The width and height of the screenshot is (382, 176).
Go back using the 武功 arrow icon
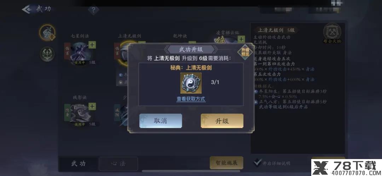coord(27,9)
